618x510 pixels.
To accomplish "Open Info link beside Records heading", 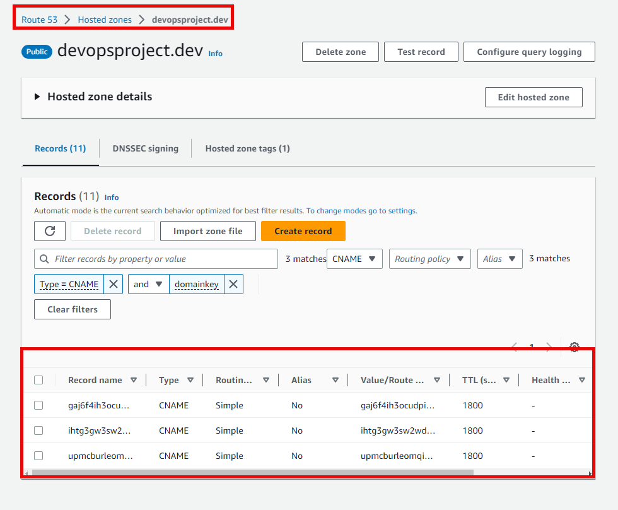I will [112, 197].
